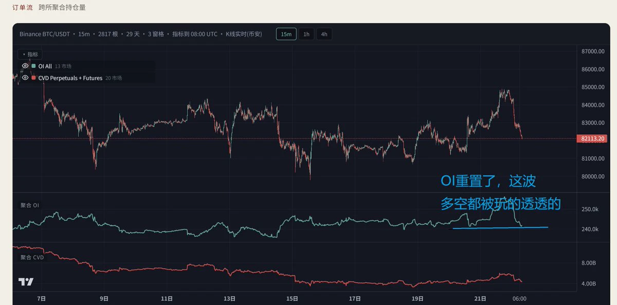Click the 06:00 time axis label
Screen dimensions: 617x305
520,298
